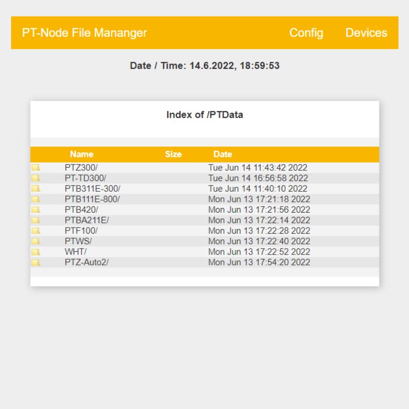Screen dimensions: 409x409
Task: Click the folder icon beside WHT/
Action: (x=36, y=252)
